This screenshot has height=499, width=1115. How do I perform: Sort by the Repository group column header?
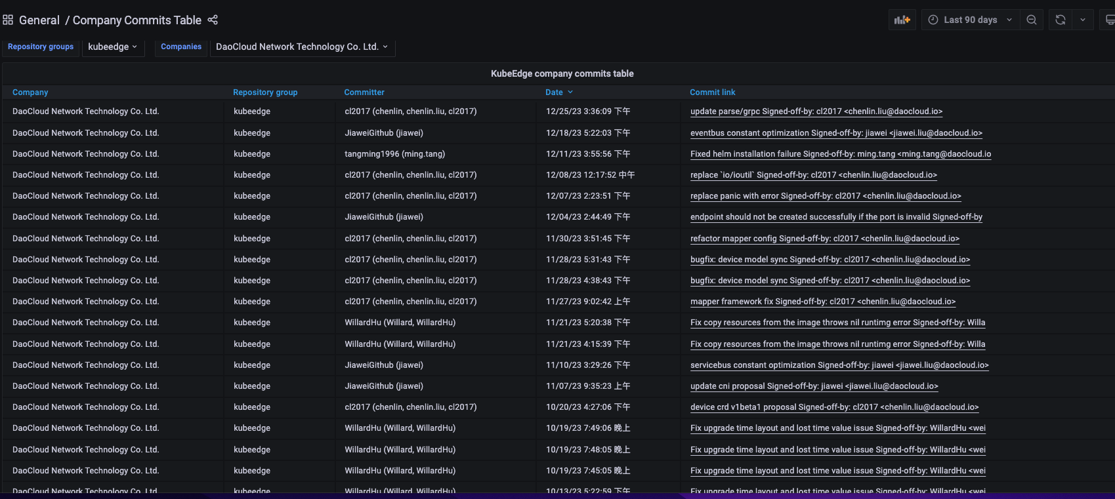265,92
